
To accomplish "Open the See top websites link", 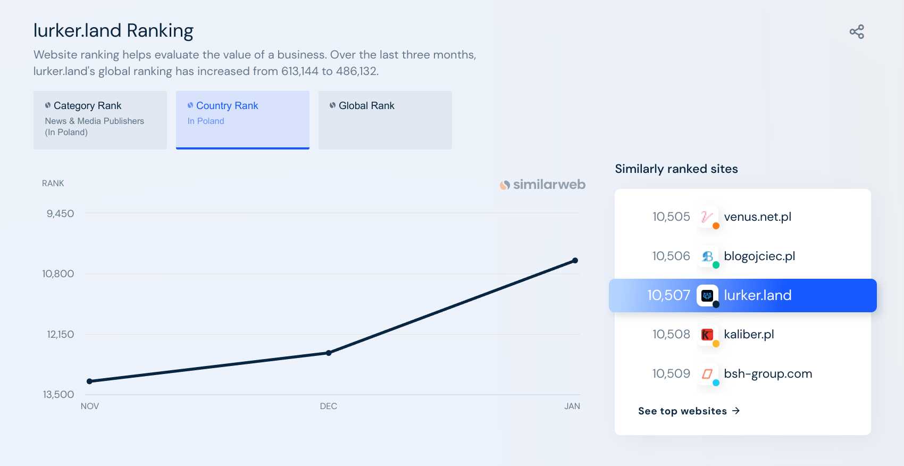I will (689, 411).
